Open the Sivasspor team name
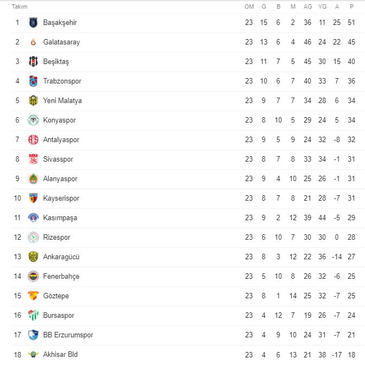 pos(58,159)
